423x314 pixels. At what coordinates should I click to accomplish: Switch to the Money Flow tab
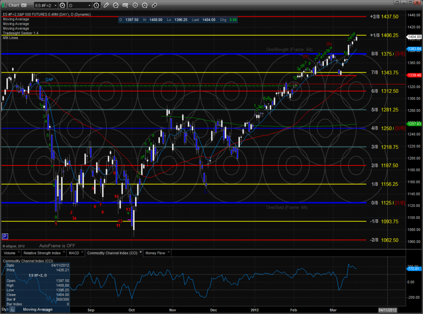tap(156, 253)
